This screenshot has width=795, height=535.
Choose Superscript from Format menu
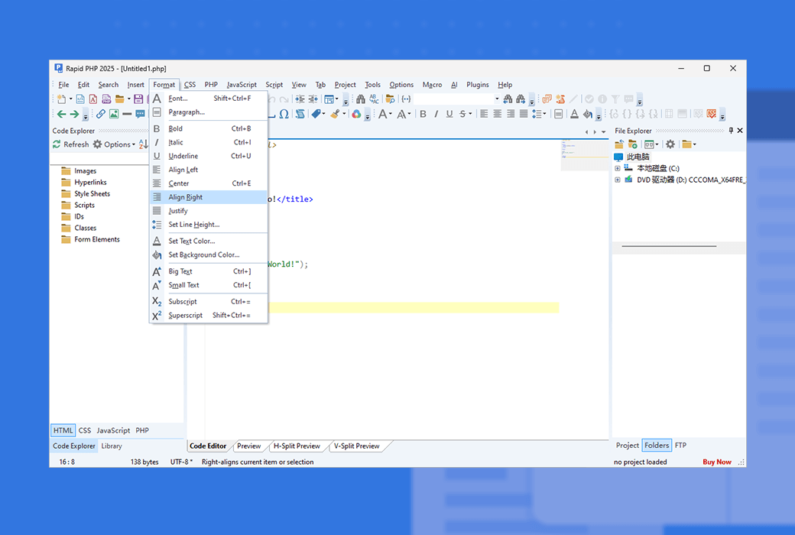pos(209,316)
